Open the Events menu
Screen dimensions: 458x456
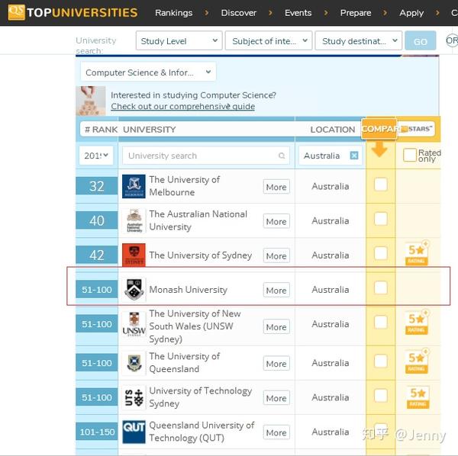coord(298,13)
